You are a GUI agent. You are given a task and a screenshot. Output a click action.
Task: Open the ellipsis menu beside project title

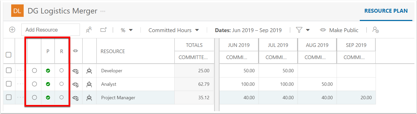[x=103, y=11]
